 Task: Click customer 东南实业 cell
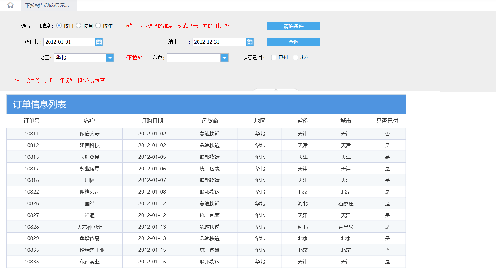90,262
